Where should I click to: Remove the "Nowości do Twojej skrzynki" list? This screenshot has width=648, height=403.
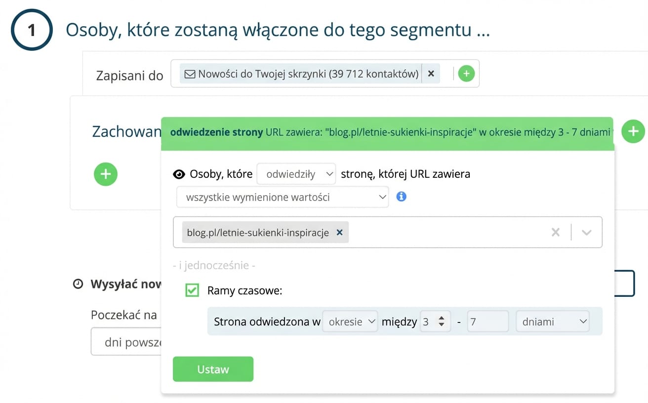tap(431, 73)
